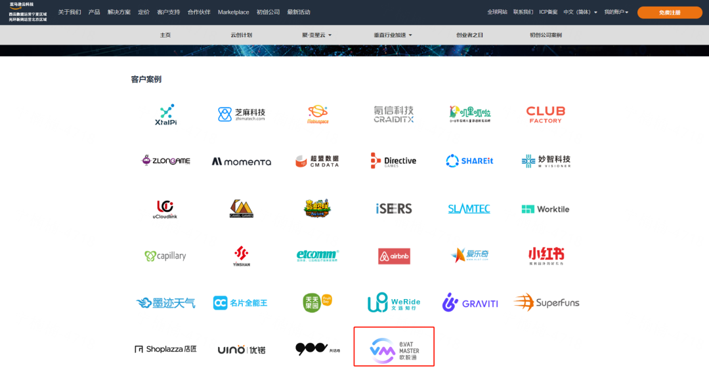Expand the 垂直行业加速 dropdown menu

[393, 35]
